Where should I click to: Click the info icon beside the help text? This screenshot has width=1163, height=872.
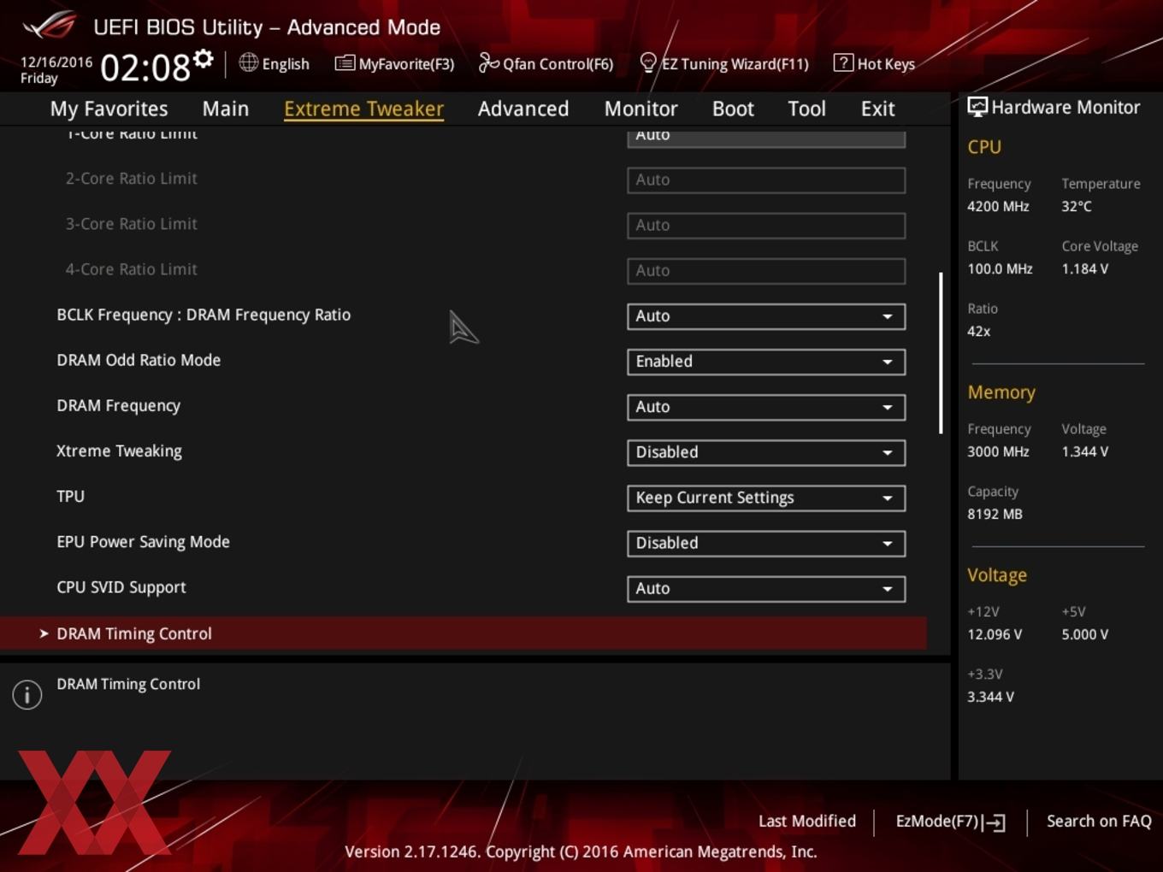[x=27, y=694]
